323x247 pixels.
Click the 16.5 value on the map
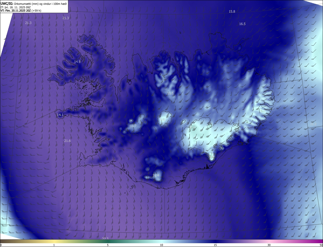click(x=242, y=24)
